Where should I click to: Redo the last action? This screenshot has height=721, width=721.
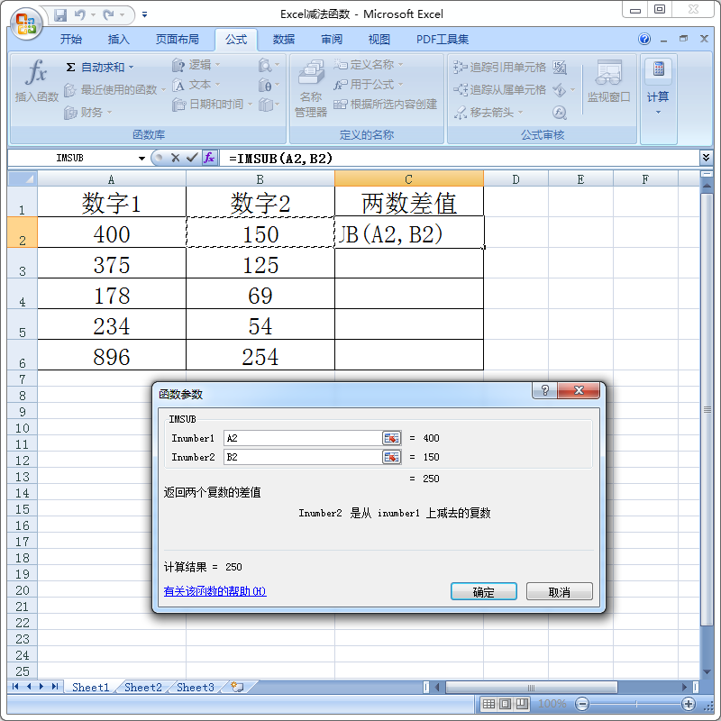(108, 15)
